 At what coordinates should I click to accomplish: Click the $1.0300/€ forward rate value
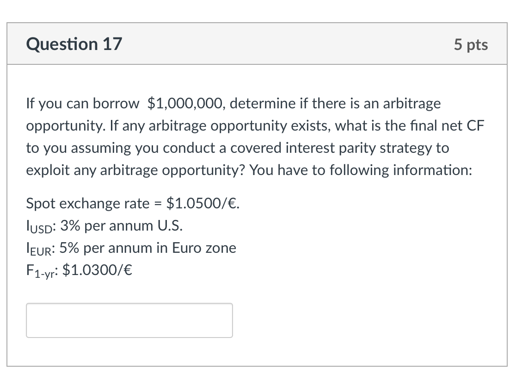tap(97, 270)
